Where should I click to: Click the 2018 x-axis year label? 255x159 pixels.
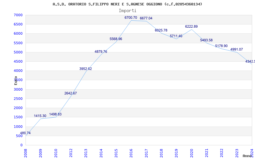pyautogui.click(x=161, y=153)
